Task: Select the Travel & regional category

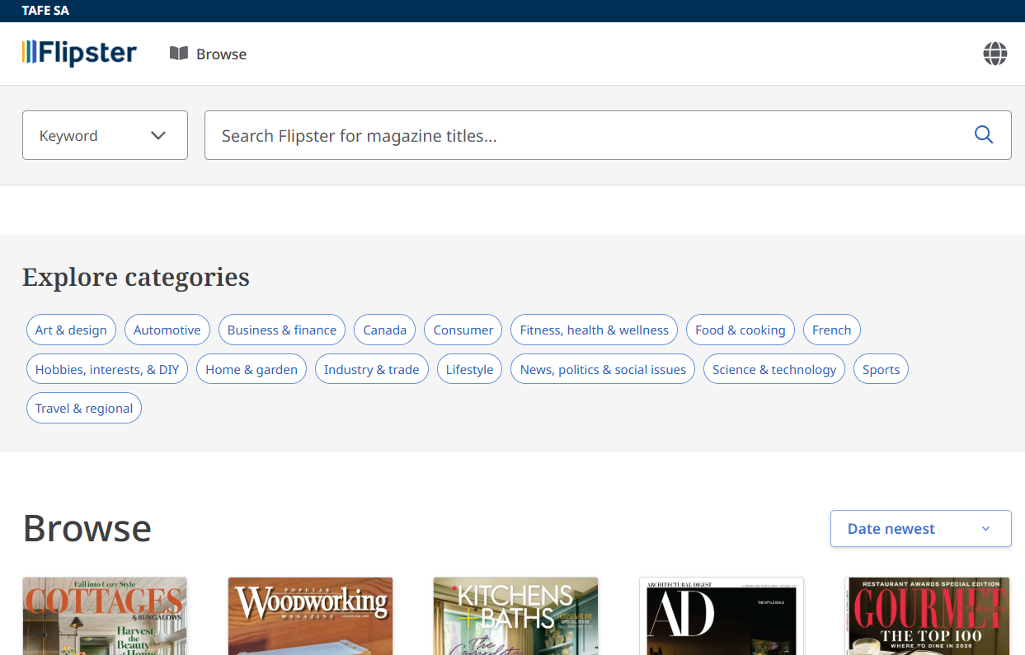Action: 84,408
